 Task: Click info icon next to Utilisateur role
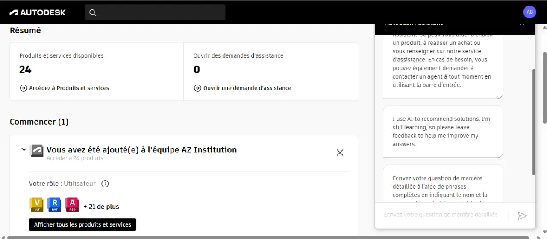click(x=105, y=184)
